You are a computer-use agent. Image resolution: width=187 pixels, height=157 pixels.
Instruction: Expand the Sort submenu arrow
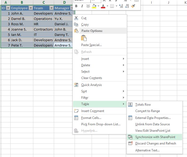pyautogui.click(x=124, y=91)
